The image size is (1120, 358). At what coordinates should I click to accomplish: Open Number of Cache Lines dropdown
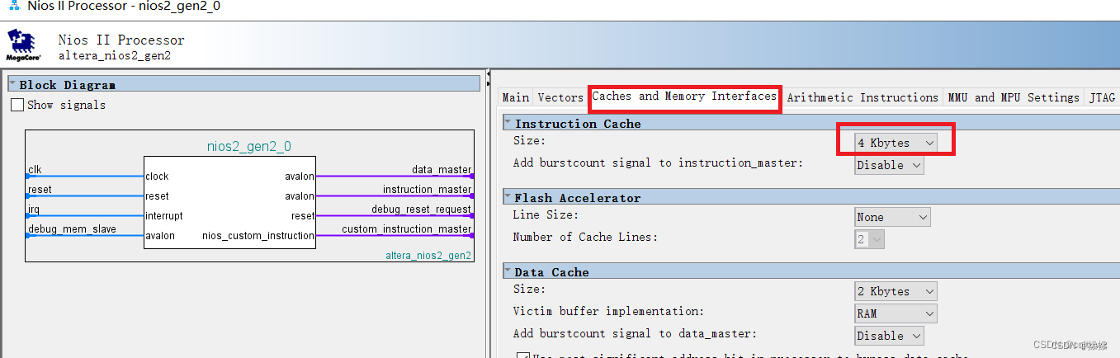[x=870, y=239]
